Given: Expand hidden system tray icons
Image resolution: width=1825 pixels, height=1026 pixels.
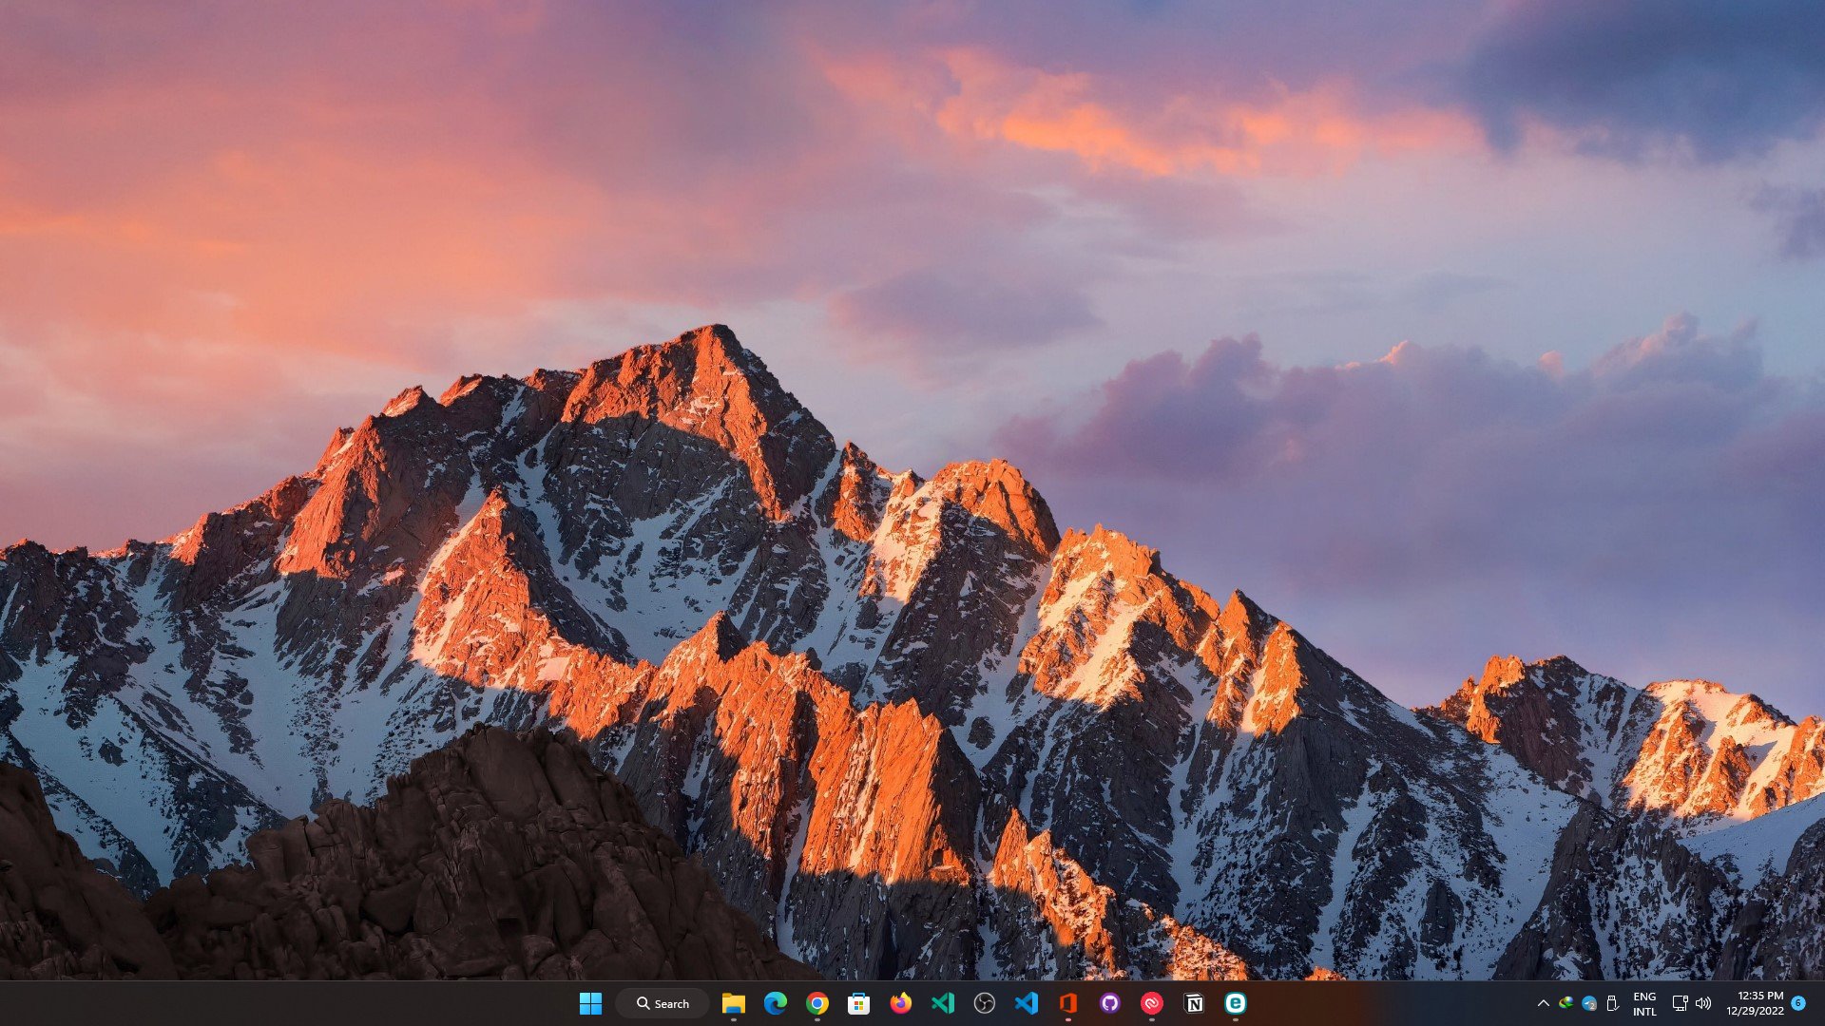Looking at the screenshot, I should coord(1544,1002).
